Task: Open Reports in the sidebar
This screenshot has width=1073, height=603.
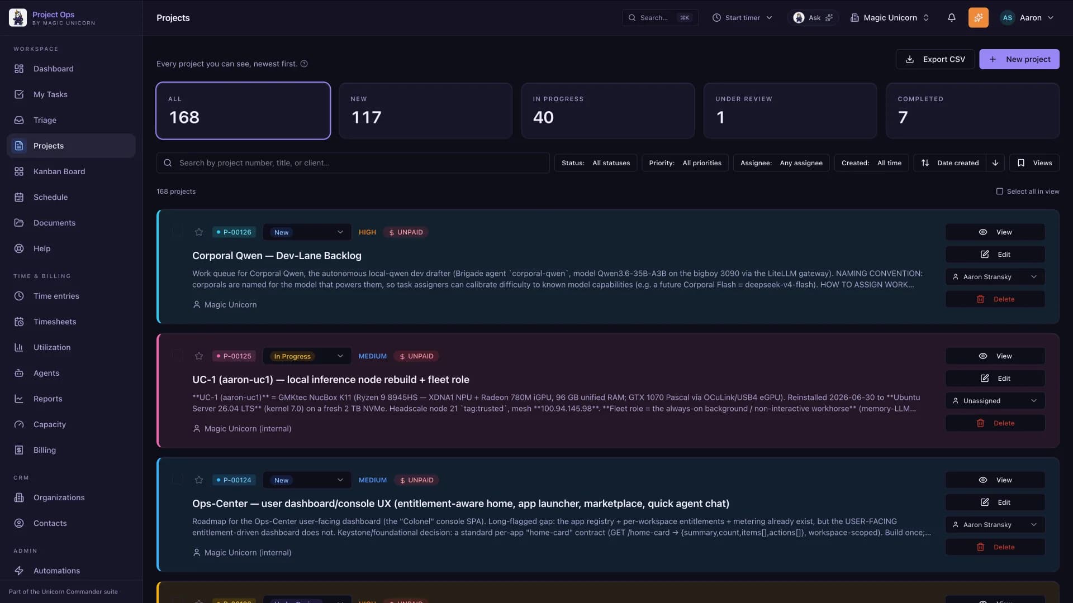Action: 71,399
